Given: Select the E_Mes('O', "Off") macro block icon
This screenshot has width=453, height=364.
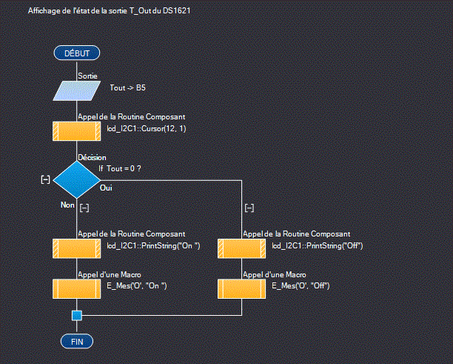Looking at the screenshot, I should point(242,288).
